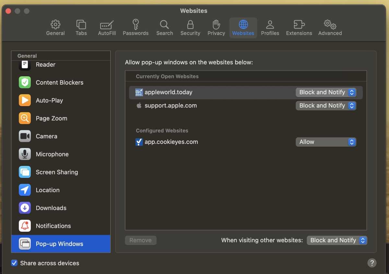The height and width of the screenshot is (274, 389).
Task: Open the Advanced gears icon
Action: coord(330,24)
